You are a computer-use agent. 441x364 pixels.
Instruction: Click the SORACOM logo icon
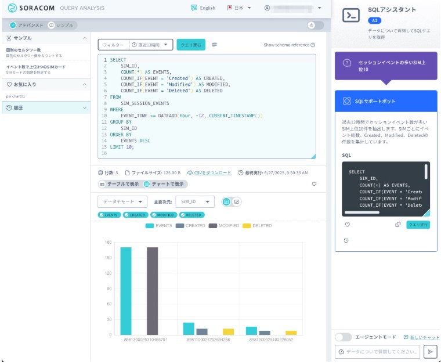coord(12,8)
